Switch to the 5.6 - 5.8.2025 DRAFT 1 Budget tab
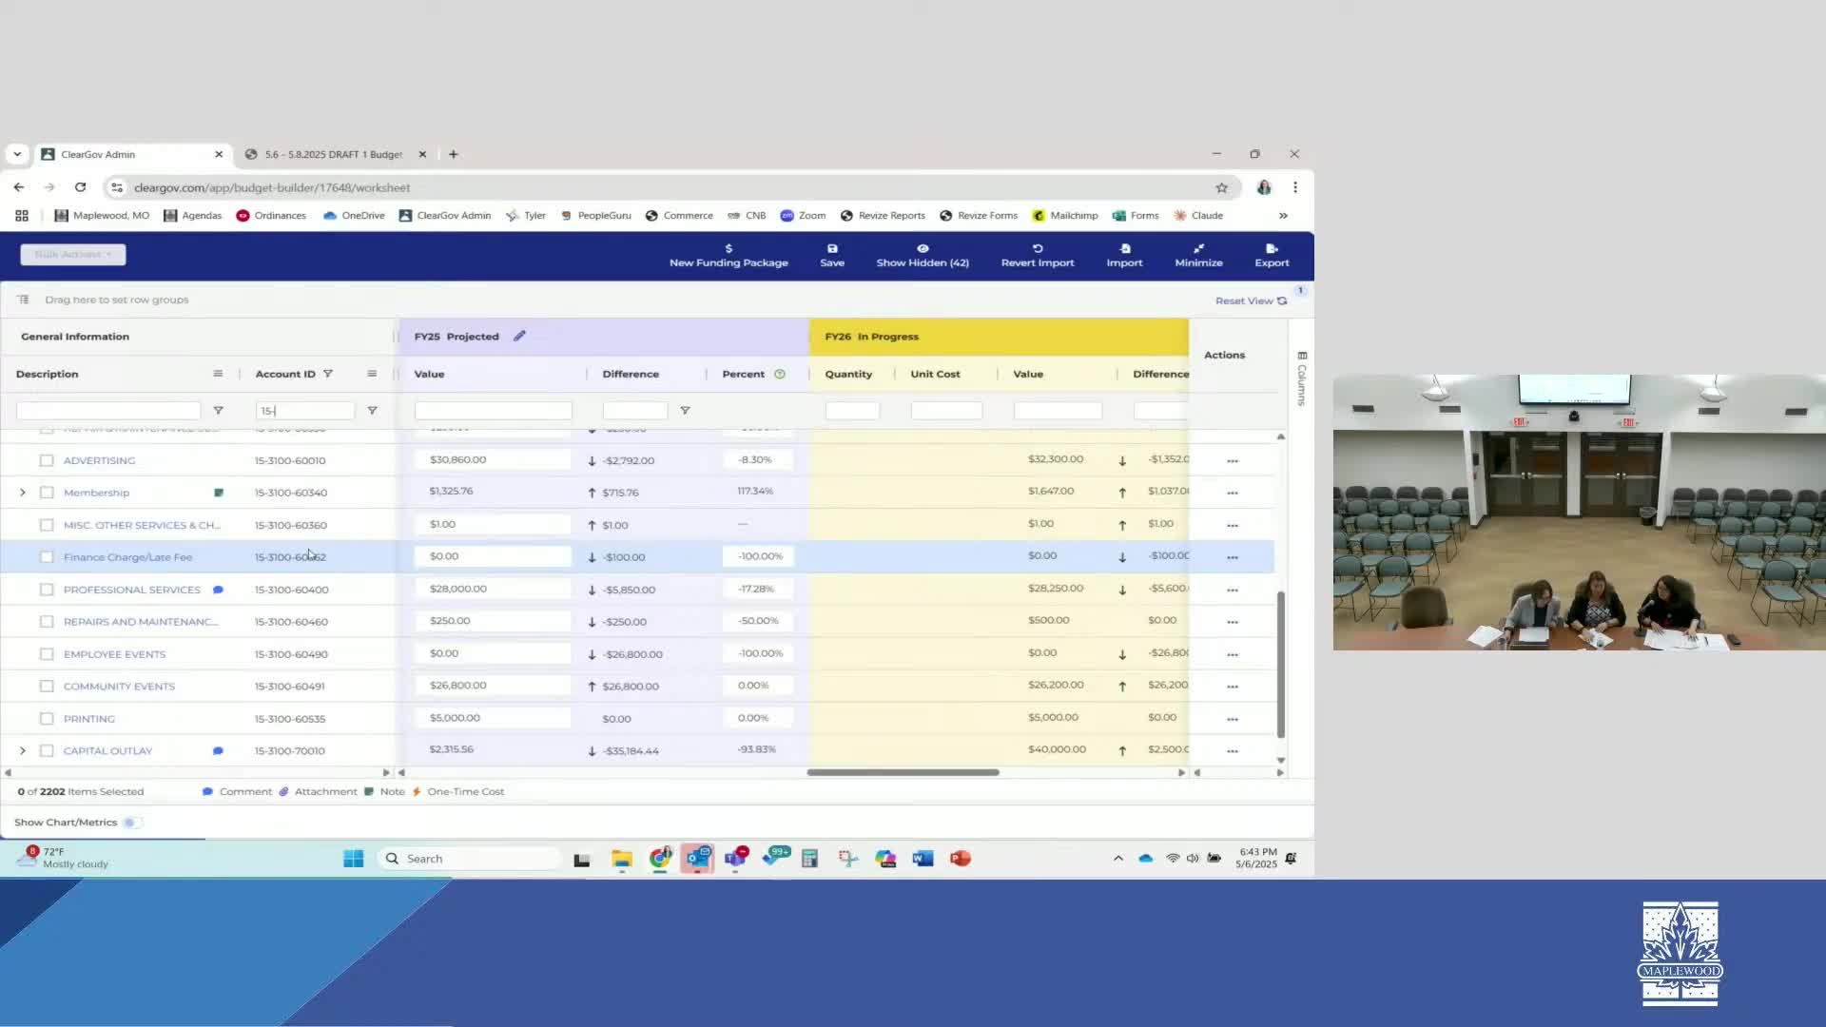The height and width of the screenshot is (1027, 1826). click(333, 154)
